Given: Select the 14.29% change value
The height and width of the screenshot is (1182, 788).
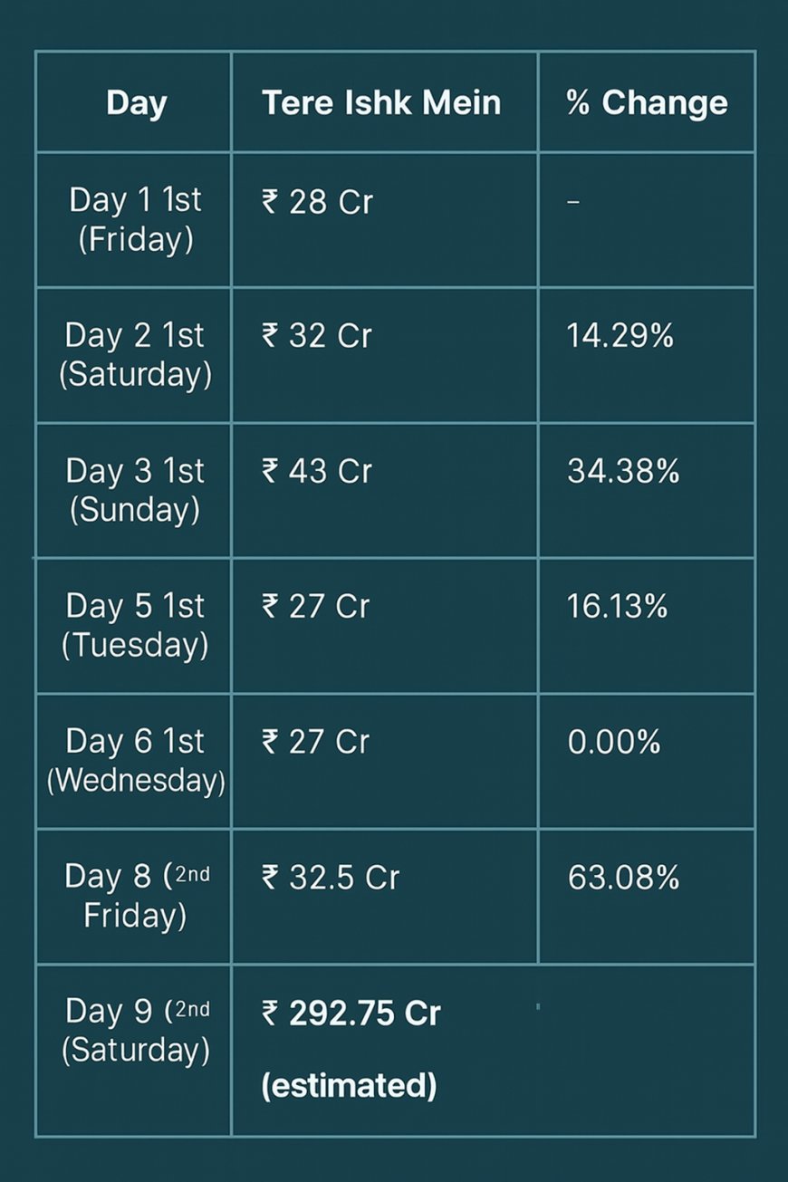Looking at the screenshot, I should coord(620,337).
